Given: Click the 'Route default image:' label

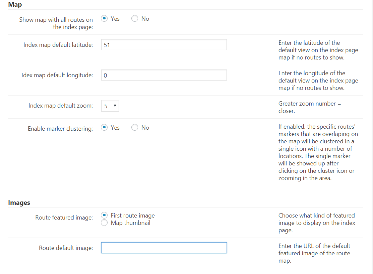Looking at the screenshot, I should (x=66, y=248).
